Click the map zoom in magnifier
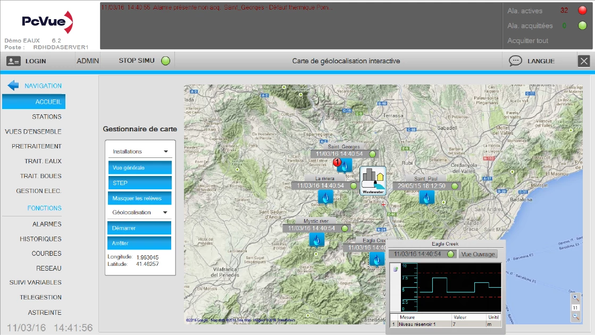Image resolution: width=595 pixels, height=335 pixels. click(575, 298)
